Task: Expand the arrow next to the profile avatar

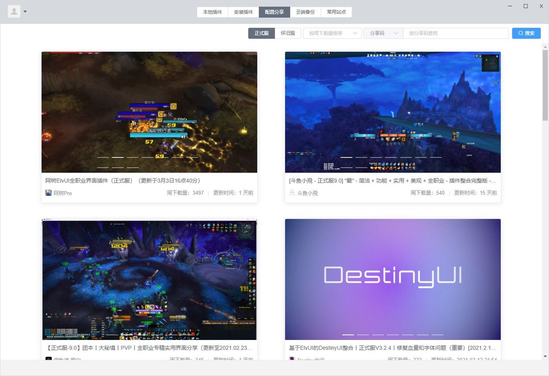Action: 24,11
